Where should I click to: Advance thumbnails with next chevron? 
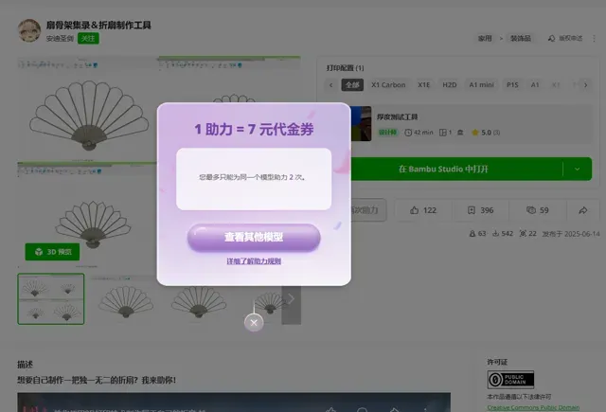(x=291, y=298)
